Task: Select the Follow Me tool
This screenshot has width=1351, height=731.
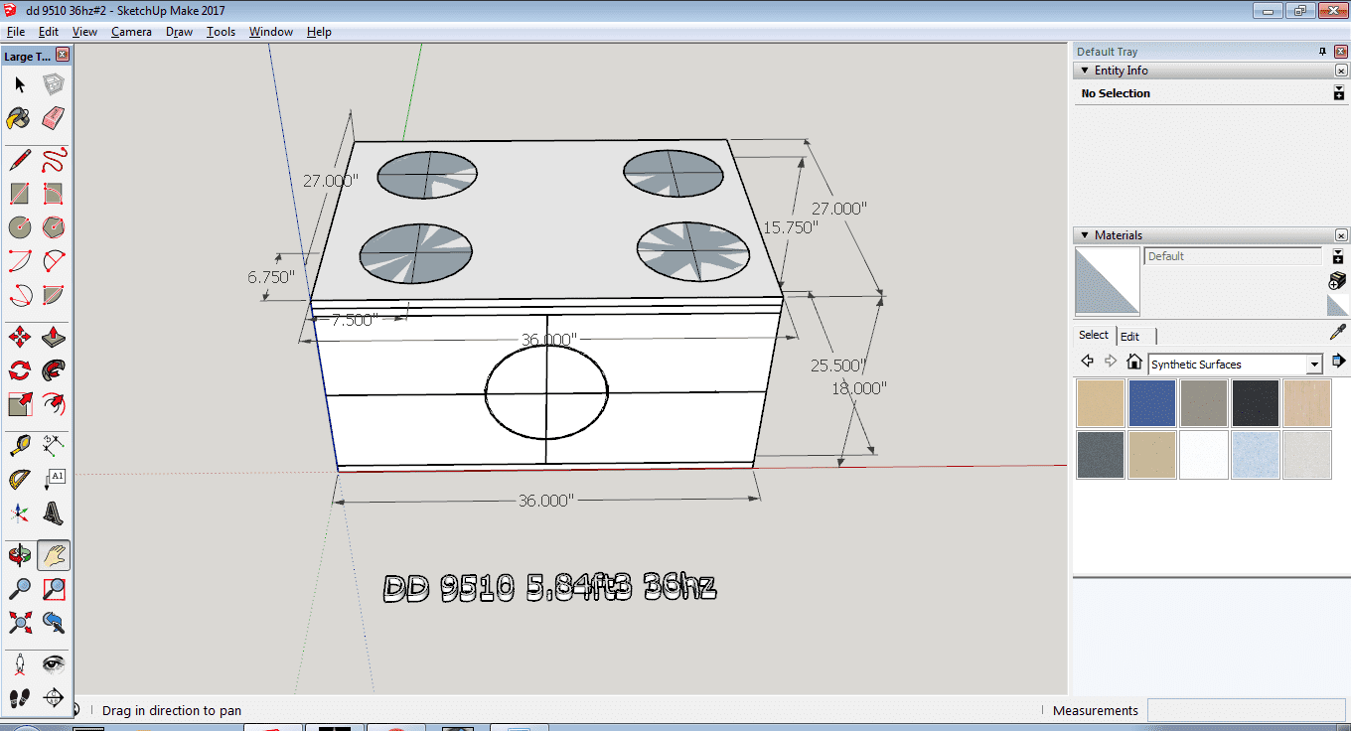Action: [x=54, y=370]
